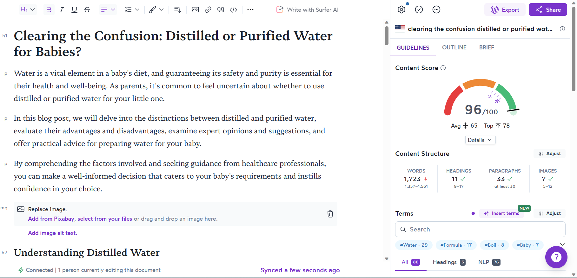577x278 pixels.
Task: Toggle bold formatting
Action: coord(49,10)
